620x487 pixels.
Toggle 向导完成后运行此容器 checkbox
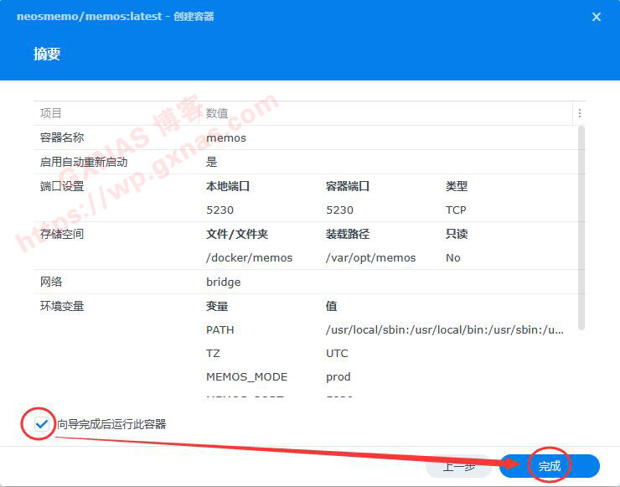[41, 424]
